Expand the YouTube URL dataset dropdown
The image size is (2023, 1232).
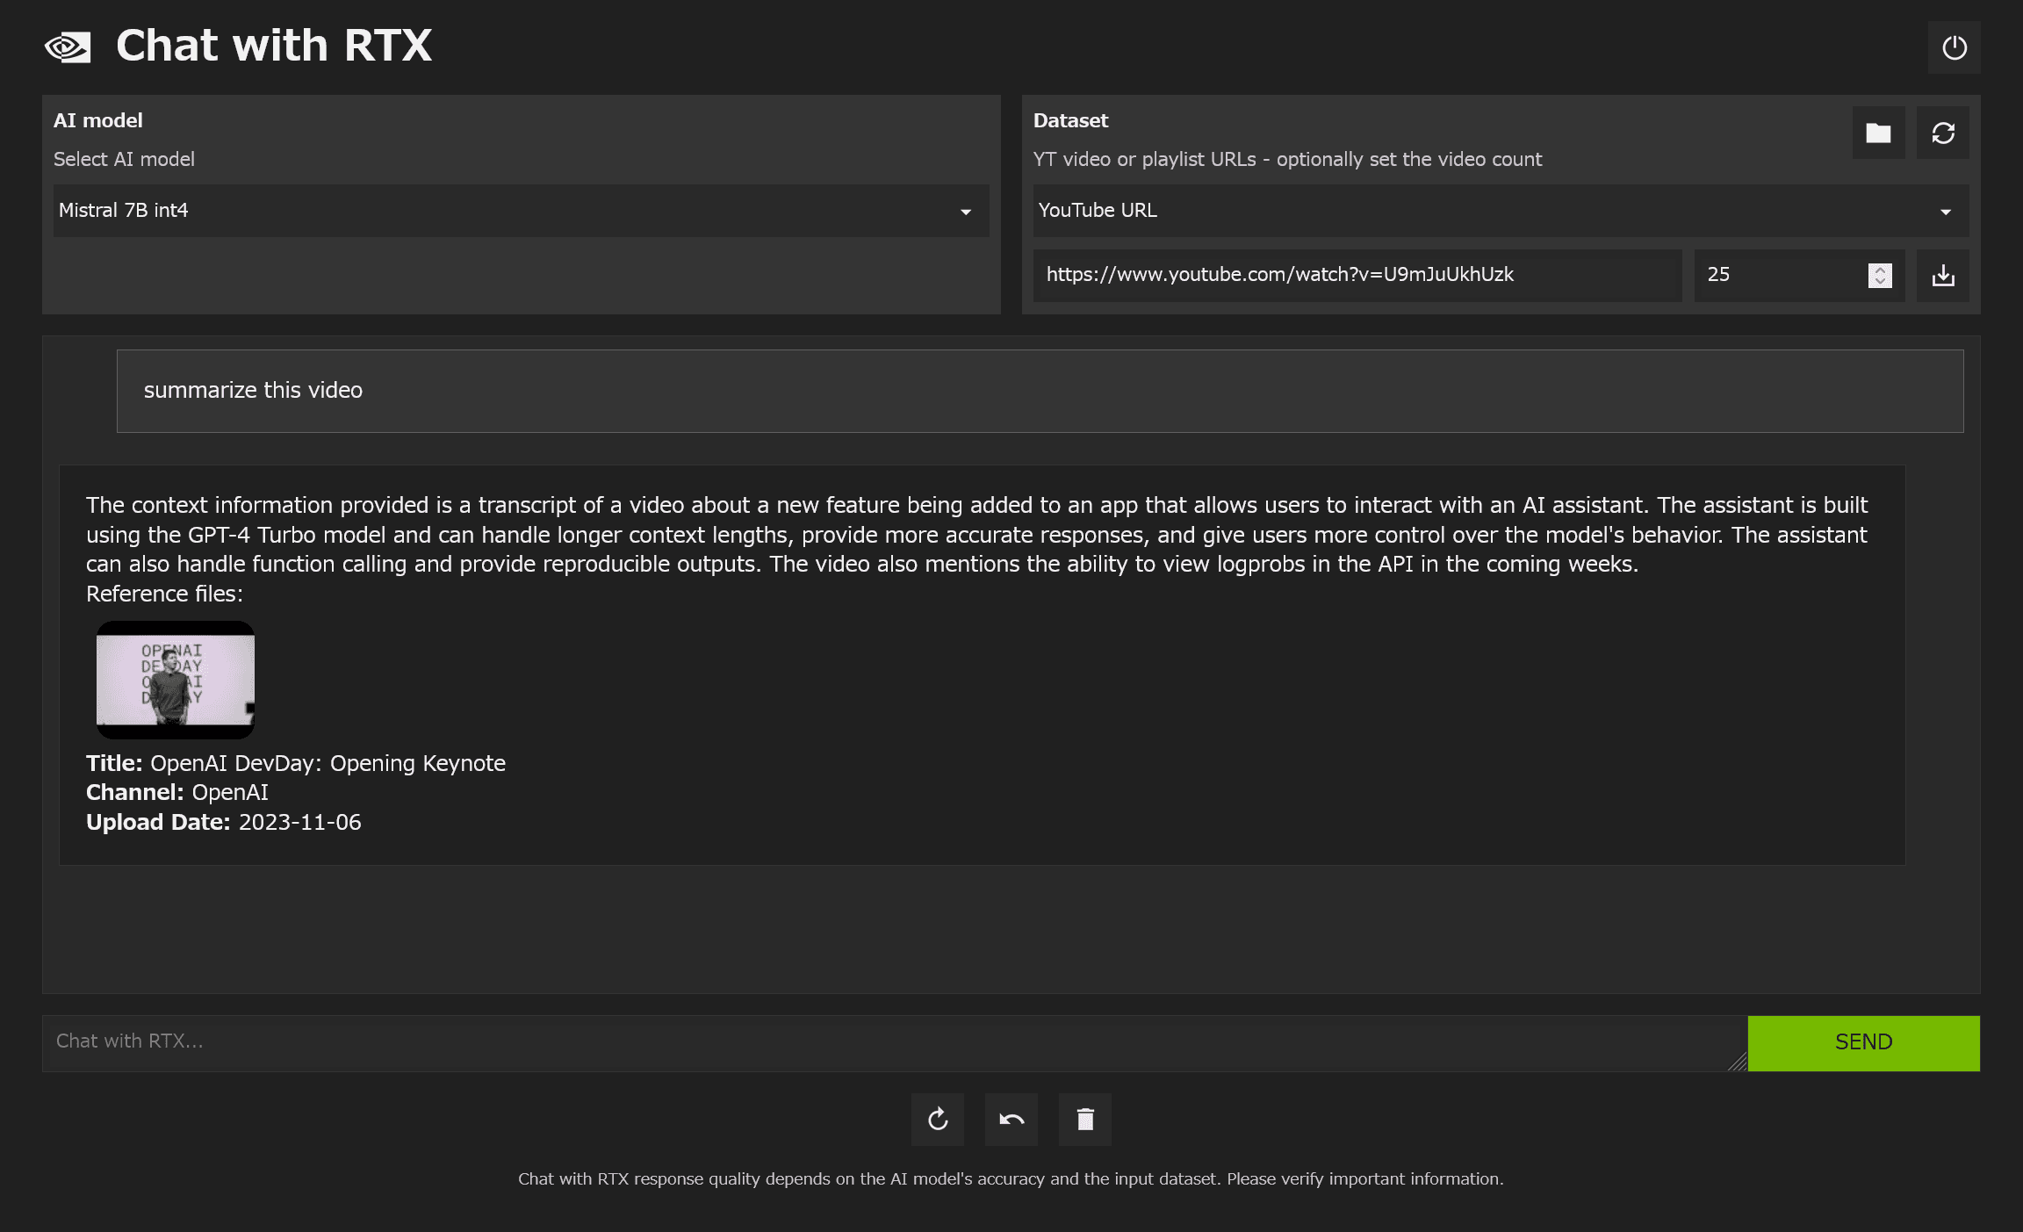coord(1501,211)
